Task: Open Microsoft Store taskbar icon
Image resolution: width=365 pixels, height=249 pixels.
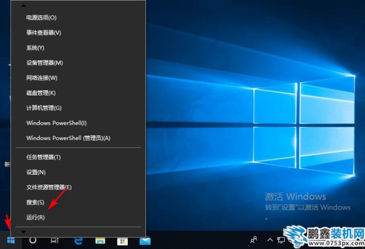Action: point(123,241)
